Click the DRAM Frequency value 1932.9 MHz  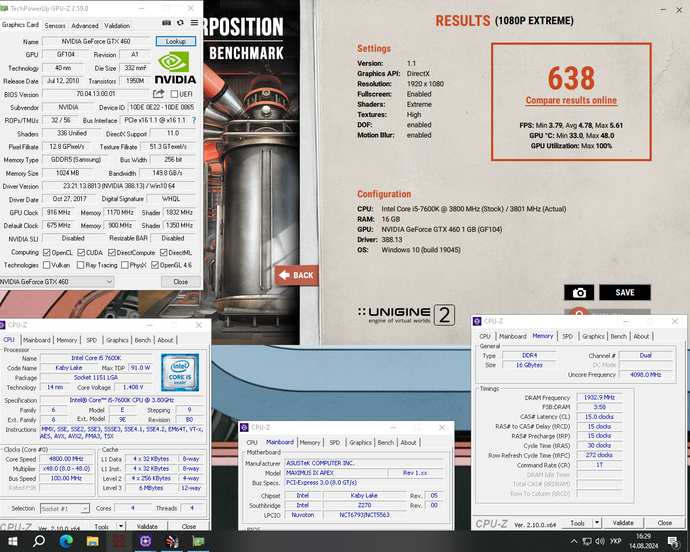click(x=599, y=397)
